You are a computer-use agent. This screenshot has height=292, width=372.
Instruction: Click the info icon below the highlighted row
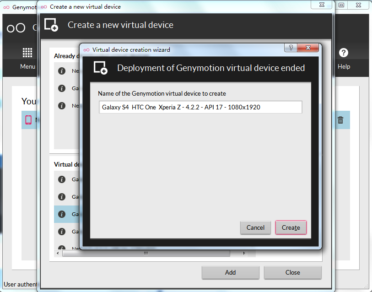62,232
